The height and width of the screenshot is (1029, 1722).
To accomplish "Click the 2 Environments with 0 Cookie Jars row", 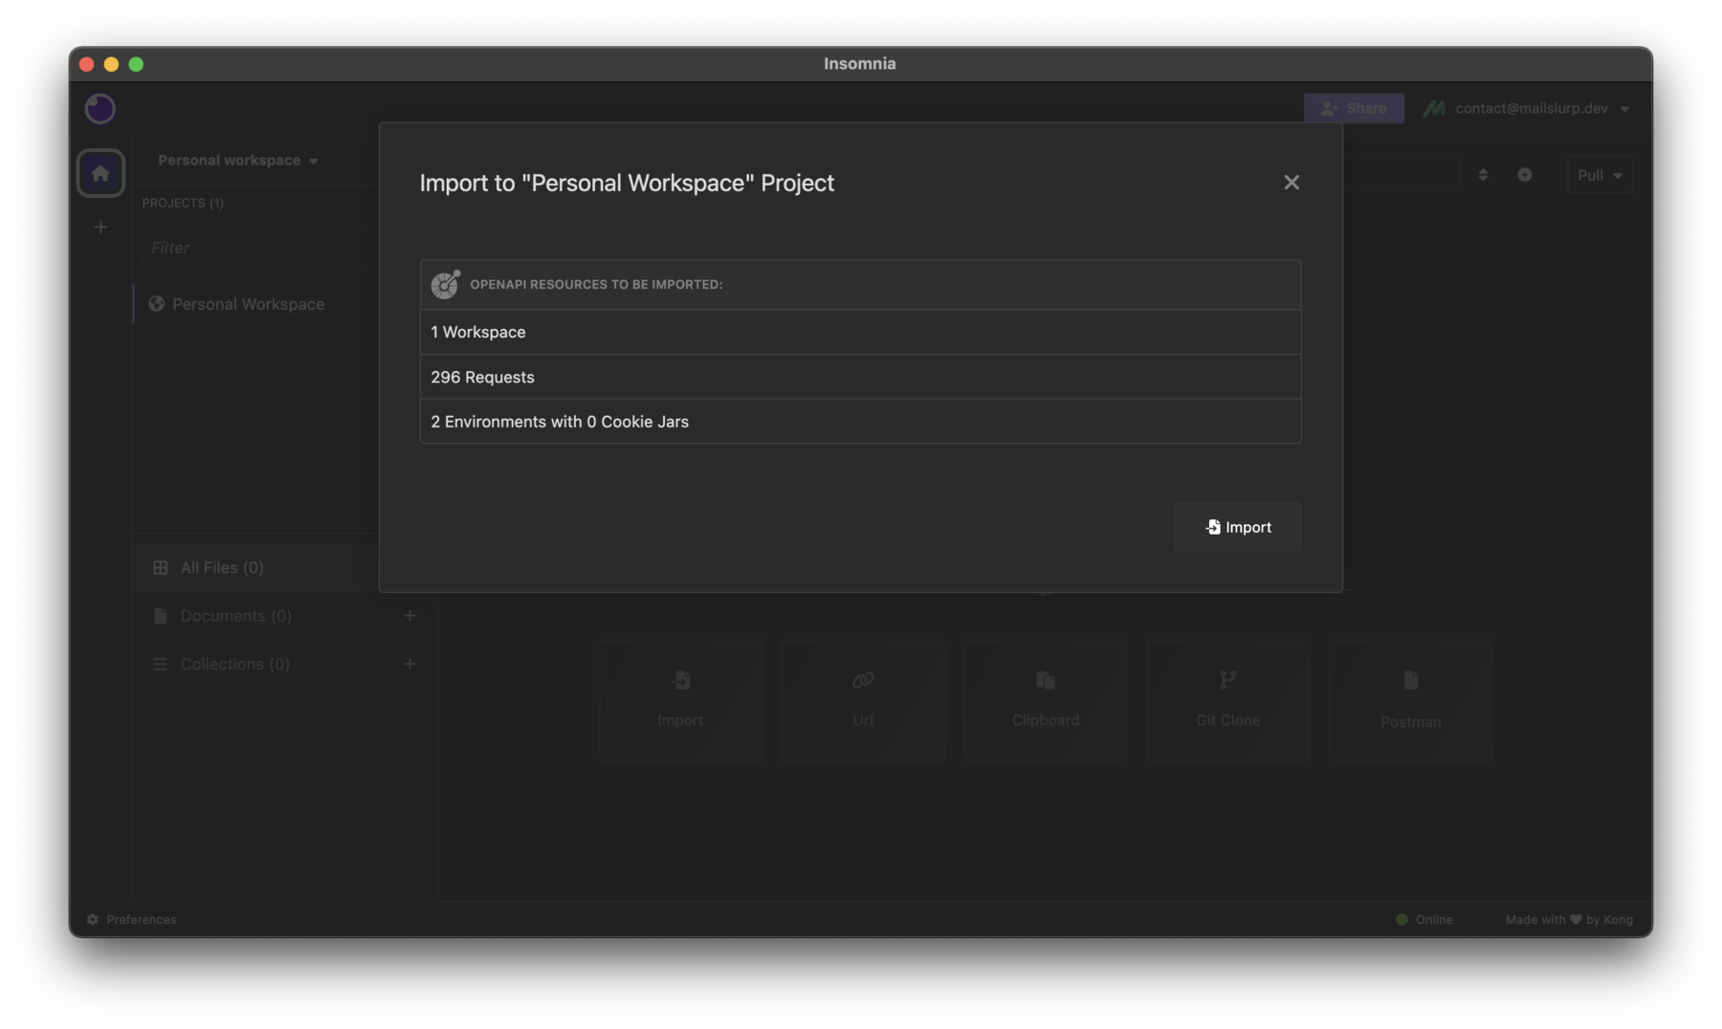I will 860,422.
